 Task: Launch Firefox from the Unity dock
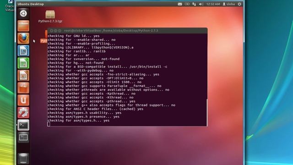click(x=23, y=38)
